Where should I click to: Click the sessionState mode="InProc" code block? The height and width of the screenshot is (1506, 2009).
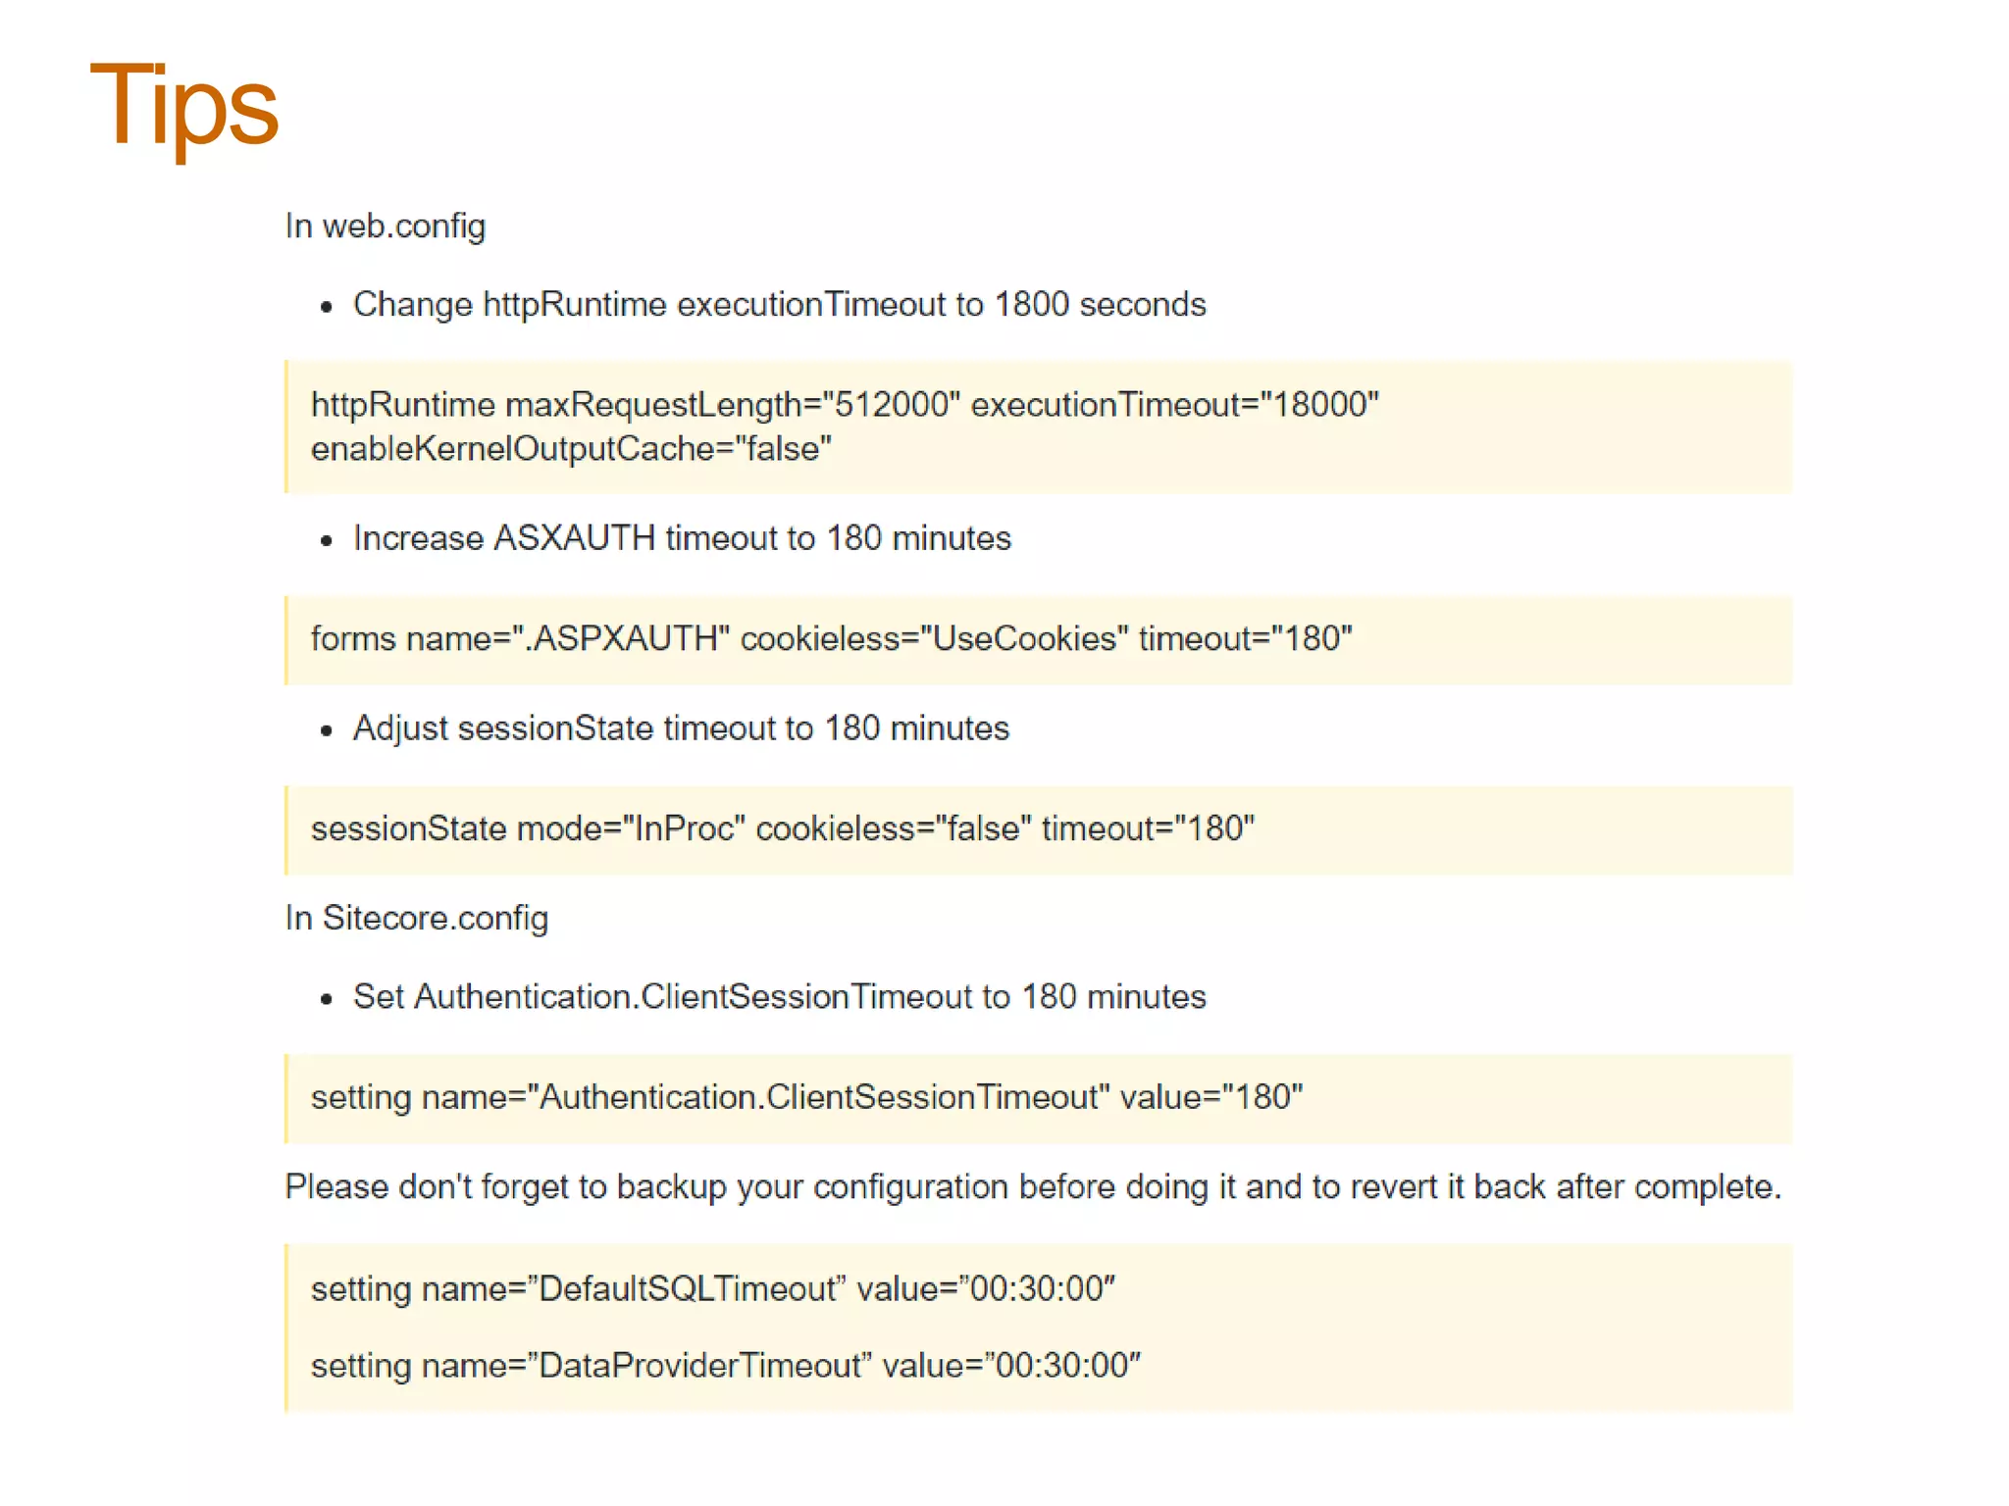tap(1039, 829)
